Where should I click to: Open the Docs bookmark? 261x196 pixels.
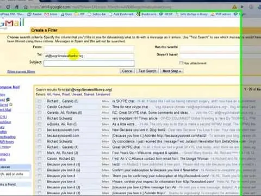coord(66,14)
